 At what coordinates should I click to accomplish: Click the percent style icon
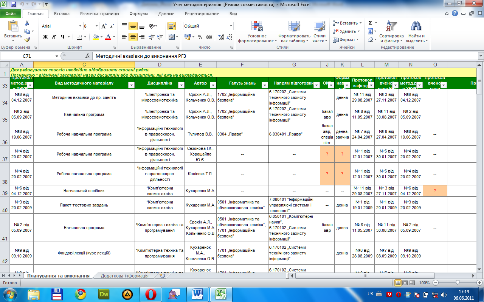click(200, 37)
